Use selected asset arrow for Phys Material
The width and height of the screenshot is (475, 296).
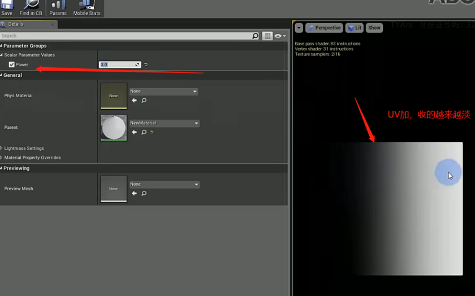tap(135, 100)
